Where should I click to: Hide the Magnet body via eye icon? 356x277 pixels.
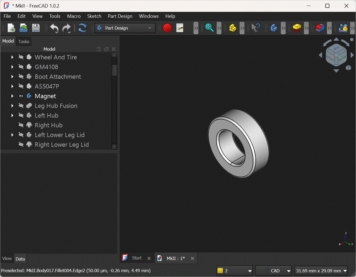coord(21,96)
